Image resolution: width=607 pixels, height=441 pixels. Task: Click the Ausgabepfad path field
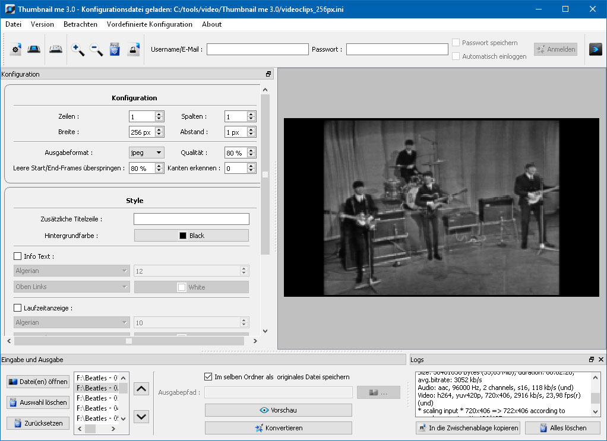pos(279,392)
